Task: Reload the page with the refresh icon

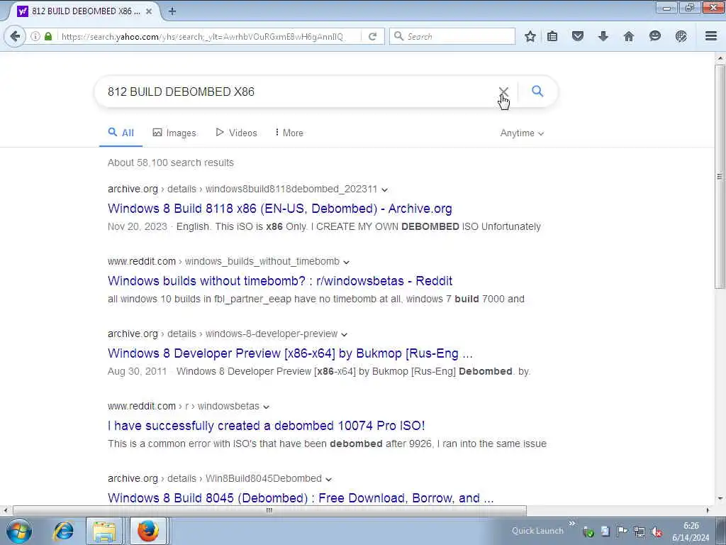Action: tap(372, 36)
